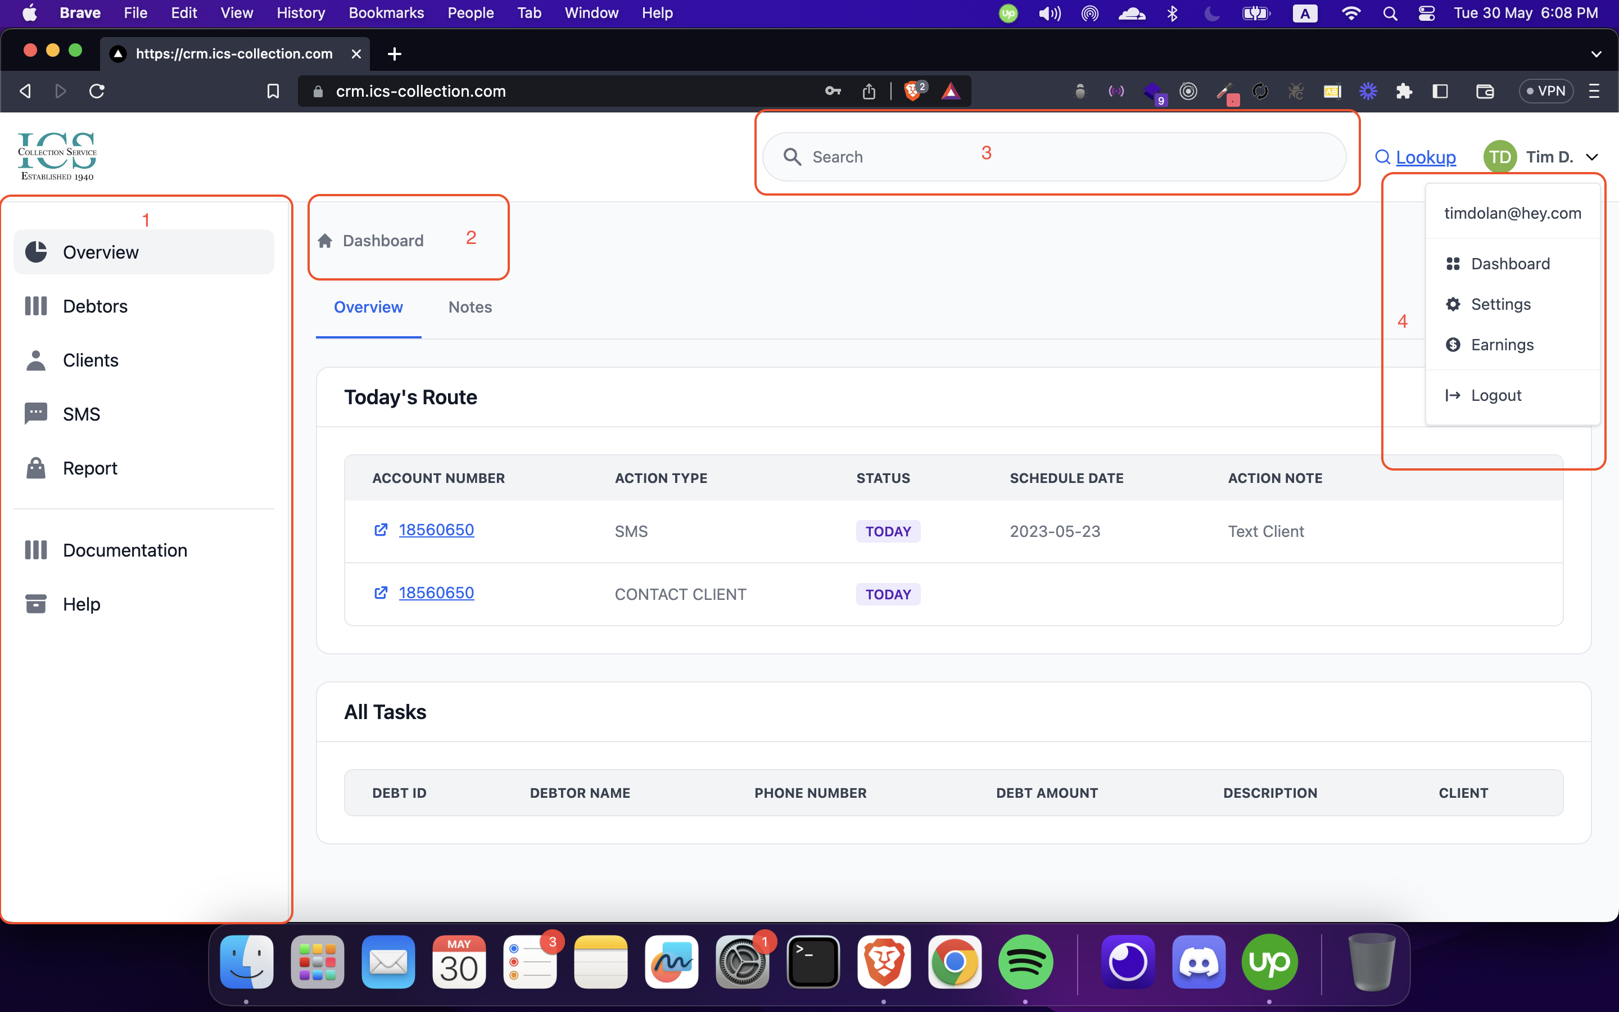The image size is (1619, 1012).
Task: Collapse the Tim D. user dropdown chevron
Action: (x=1593, y=157)
